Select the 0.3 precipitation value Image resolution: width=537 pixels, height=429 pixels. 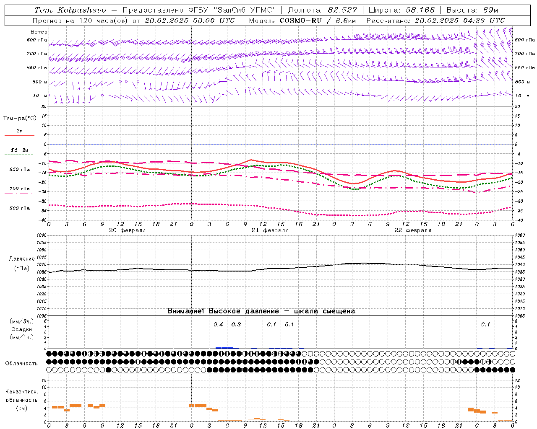pyautogui.click(x=236, y=325)
